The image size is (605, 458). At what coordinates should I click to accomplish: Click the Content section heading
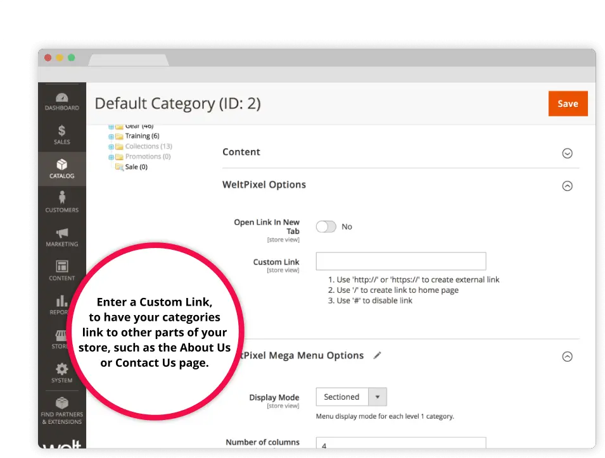coord(241,152)
